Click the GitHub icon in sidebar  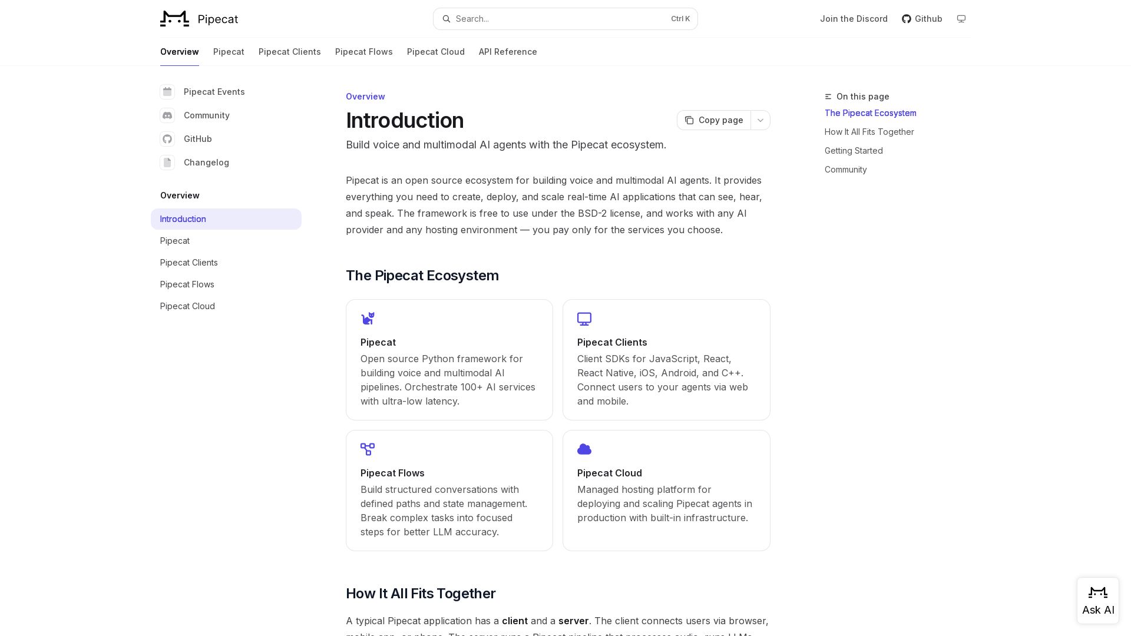167,139
